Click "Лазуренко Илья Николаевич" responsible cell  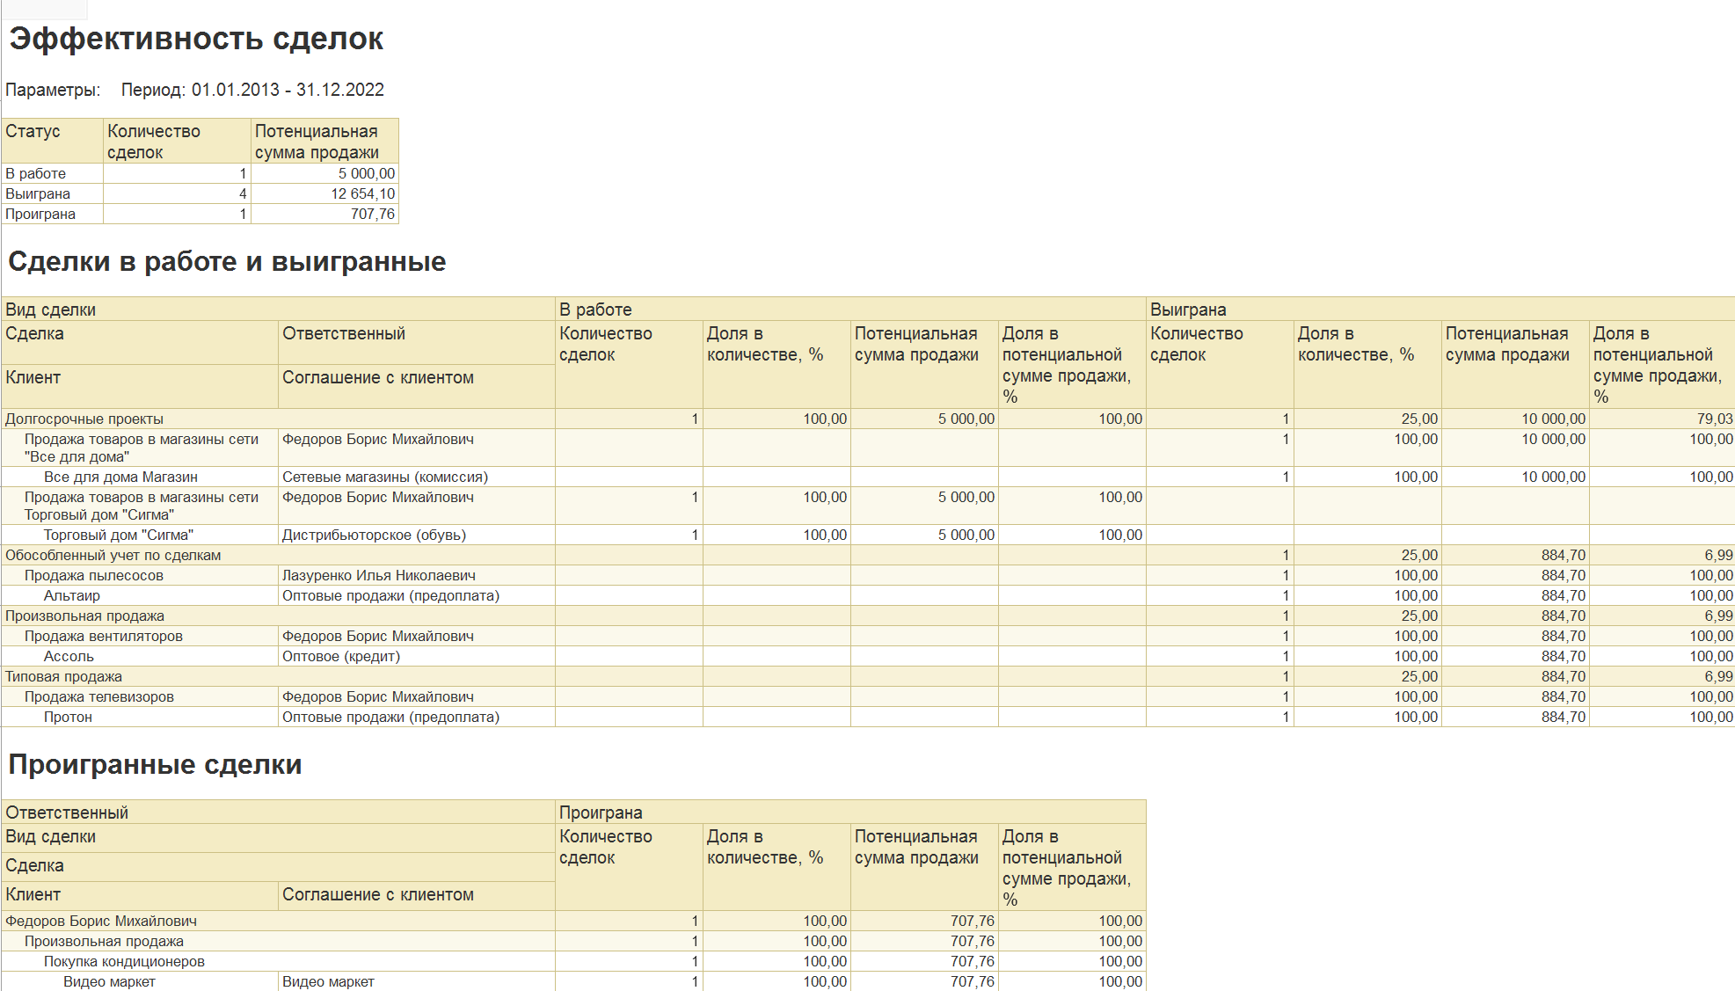[x=378, y=575]
